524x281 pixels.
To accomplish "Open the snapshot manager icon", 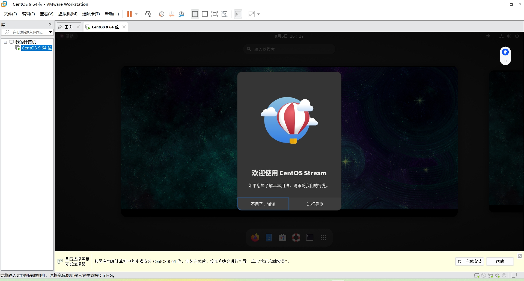I will click(181, 14).
